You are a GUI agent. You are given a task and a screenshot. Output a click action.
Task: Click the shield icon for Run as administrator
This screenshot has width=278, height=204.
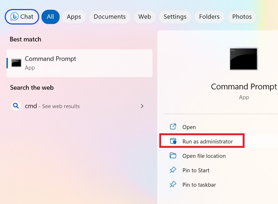(x=173, y=141)
